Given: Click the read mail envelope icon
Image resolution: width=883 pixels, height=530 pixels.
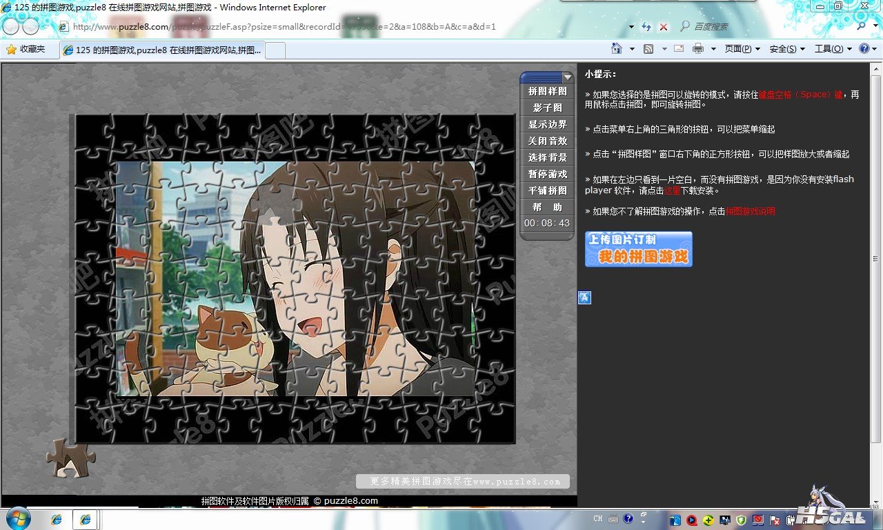Looking at the screenshot, I should 679,48.
